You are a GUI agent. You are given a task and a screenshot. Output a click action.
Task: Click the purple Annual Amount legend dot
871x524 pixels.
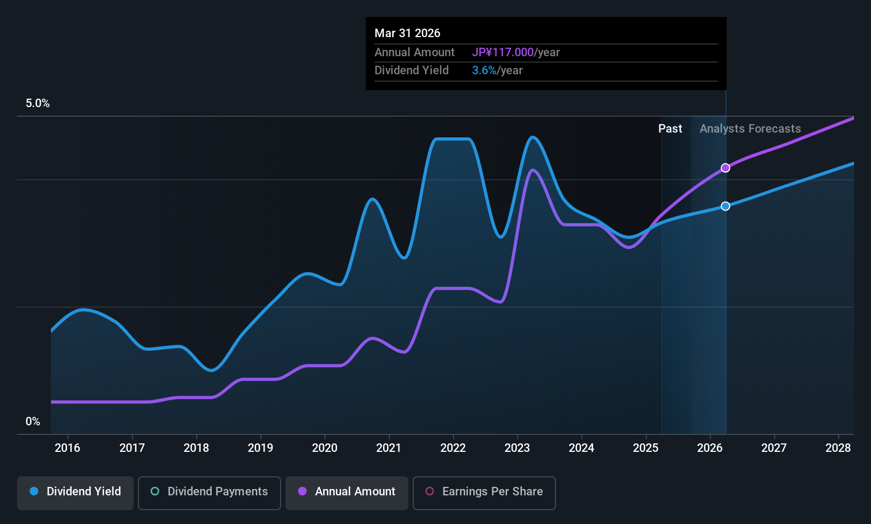pyautogui.click(x=302, y=491)
